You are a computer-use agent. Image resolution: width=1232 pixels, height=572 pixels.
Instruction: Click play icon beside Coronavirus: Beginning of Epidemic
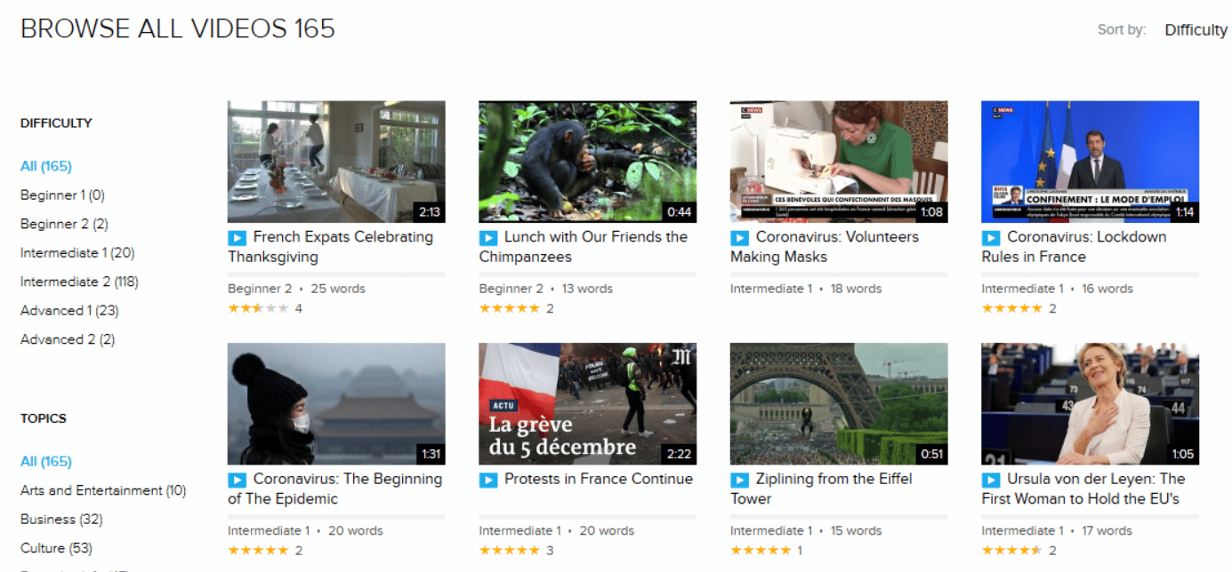click(237, 480)
